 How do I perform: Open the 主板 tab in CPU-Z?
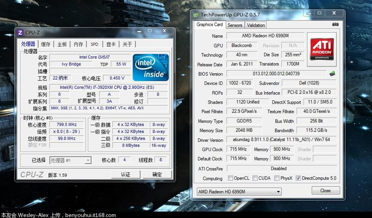click(62, 44)
